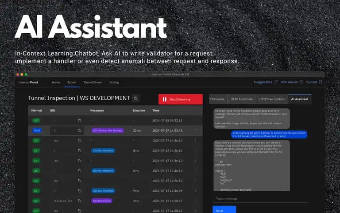340x213 pixels.
Task: Open the Web Version link
Action: click(292, 82)
